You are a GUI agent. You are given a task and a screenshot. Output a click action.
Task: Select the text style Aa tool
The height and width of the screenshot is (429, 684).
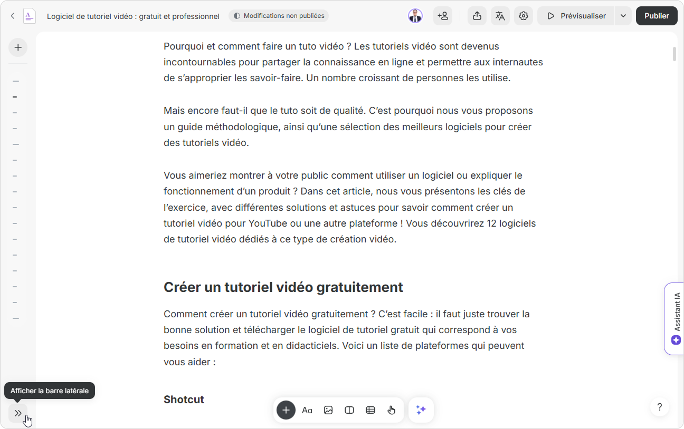307,410
